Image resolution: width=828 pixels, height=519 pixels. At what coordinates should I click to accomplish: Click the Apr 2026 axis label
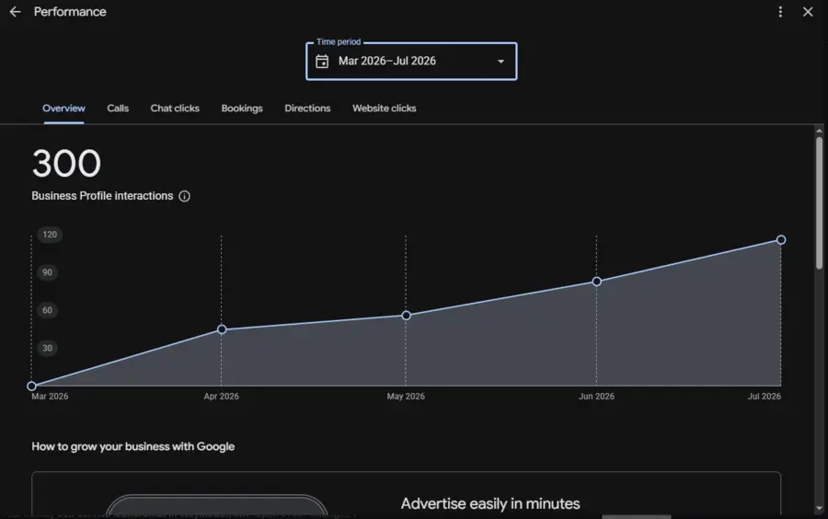pos(221,396)
